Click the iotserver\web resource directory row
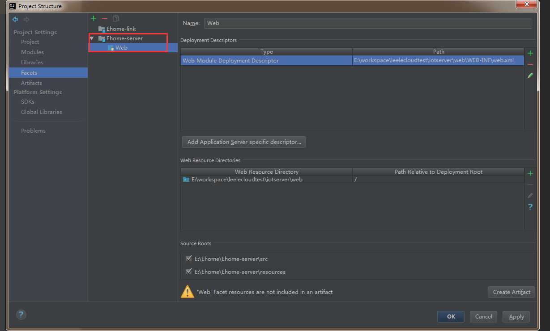550x331 pixels. [x=267, y=180]
